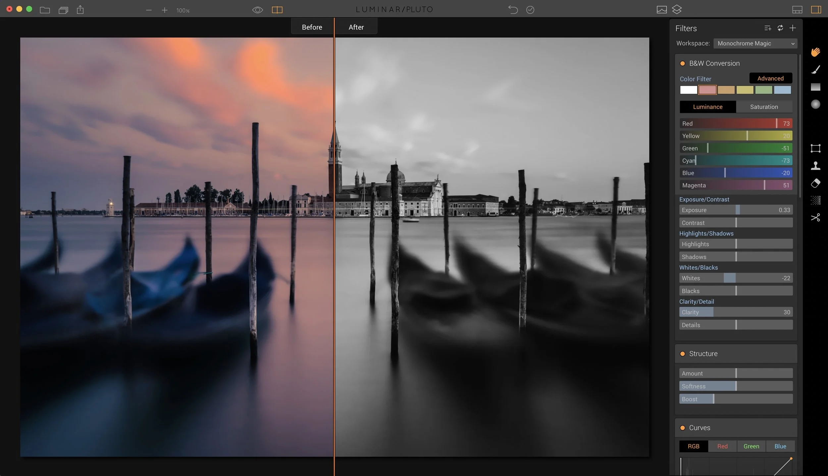The image size is (828, 476).
Task: Click the Undo arrow icon
Action: (x=513, y=10)
